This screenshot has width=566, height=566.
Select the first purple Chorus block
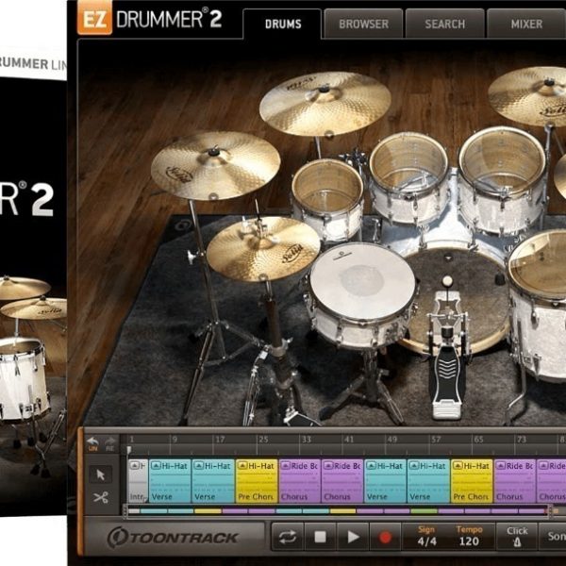(299, 481)
